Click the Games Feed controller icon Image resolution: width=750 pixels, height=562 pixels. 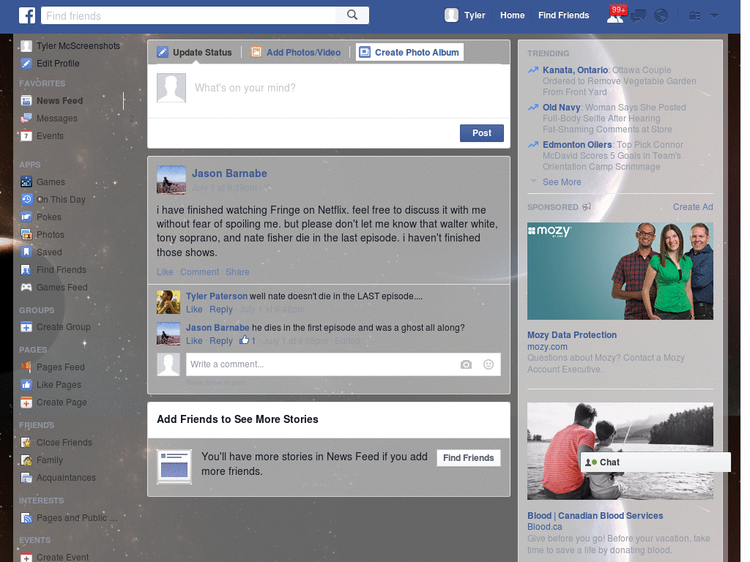[x=26, y=287]
